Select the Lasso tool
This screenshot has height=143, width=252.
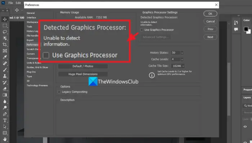(5, 32)
